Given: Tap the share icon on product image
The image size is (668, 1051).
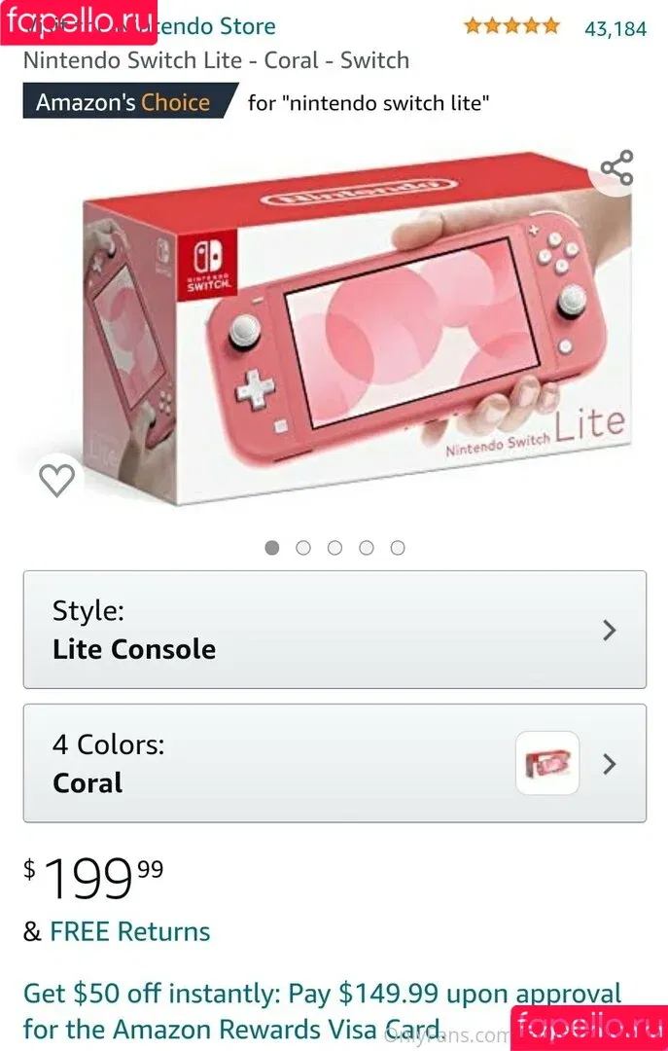Looking at the screenshot, I should coord(616,167).
